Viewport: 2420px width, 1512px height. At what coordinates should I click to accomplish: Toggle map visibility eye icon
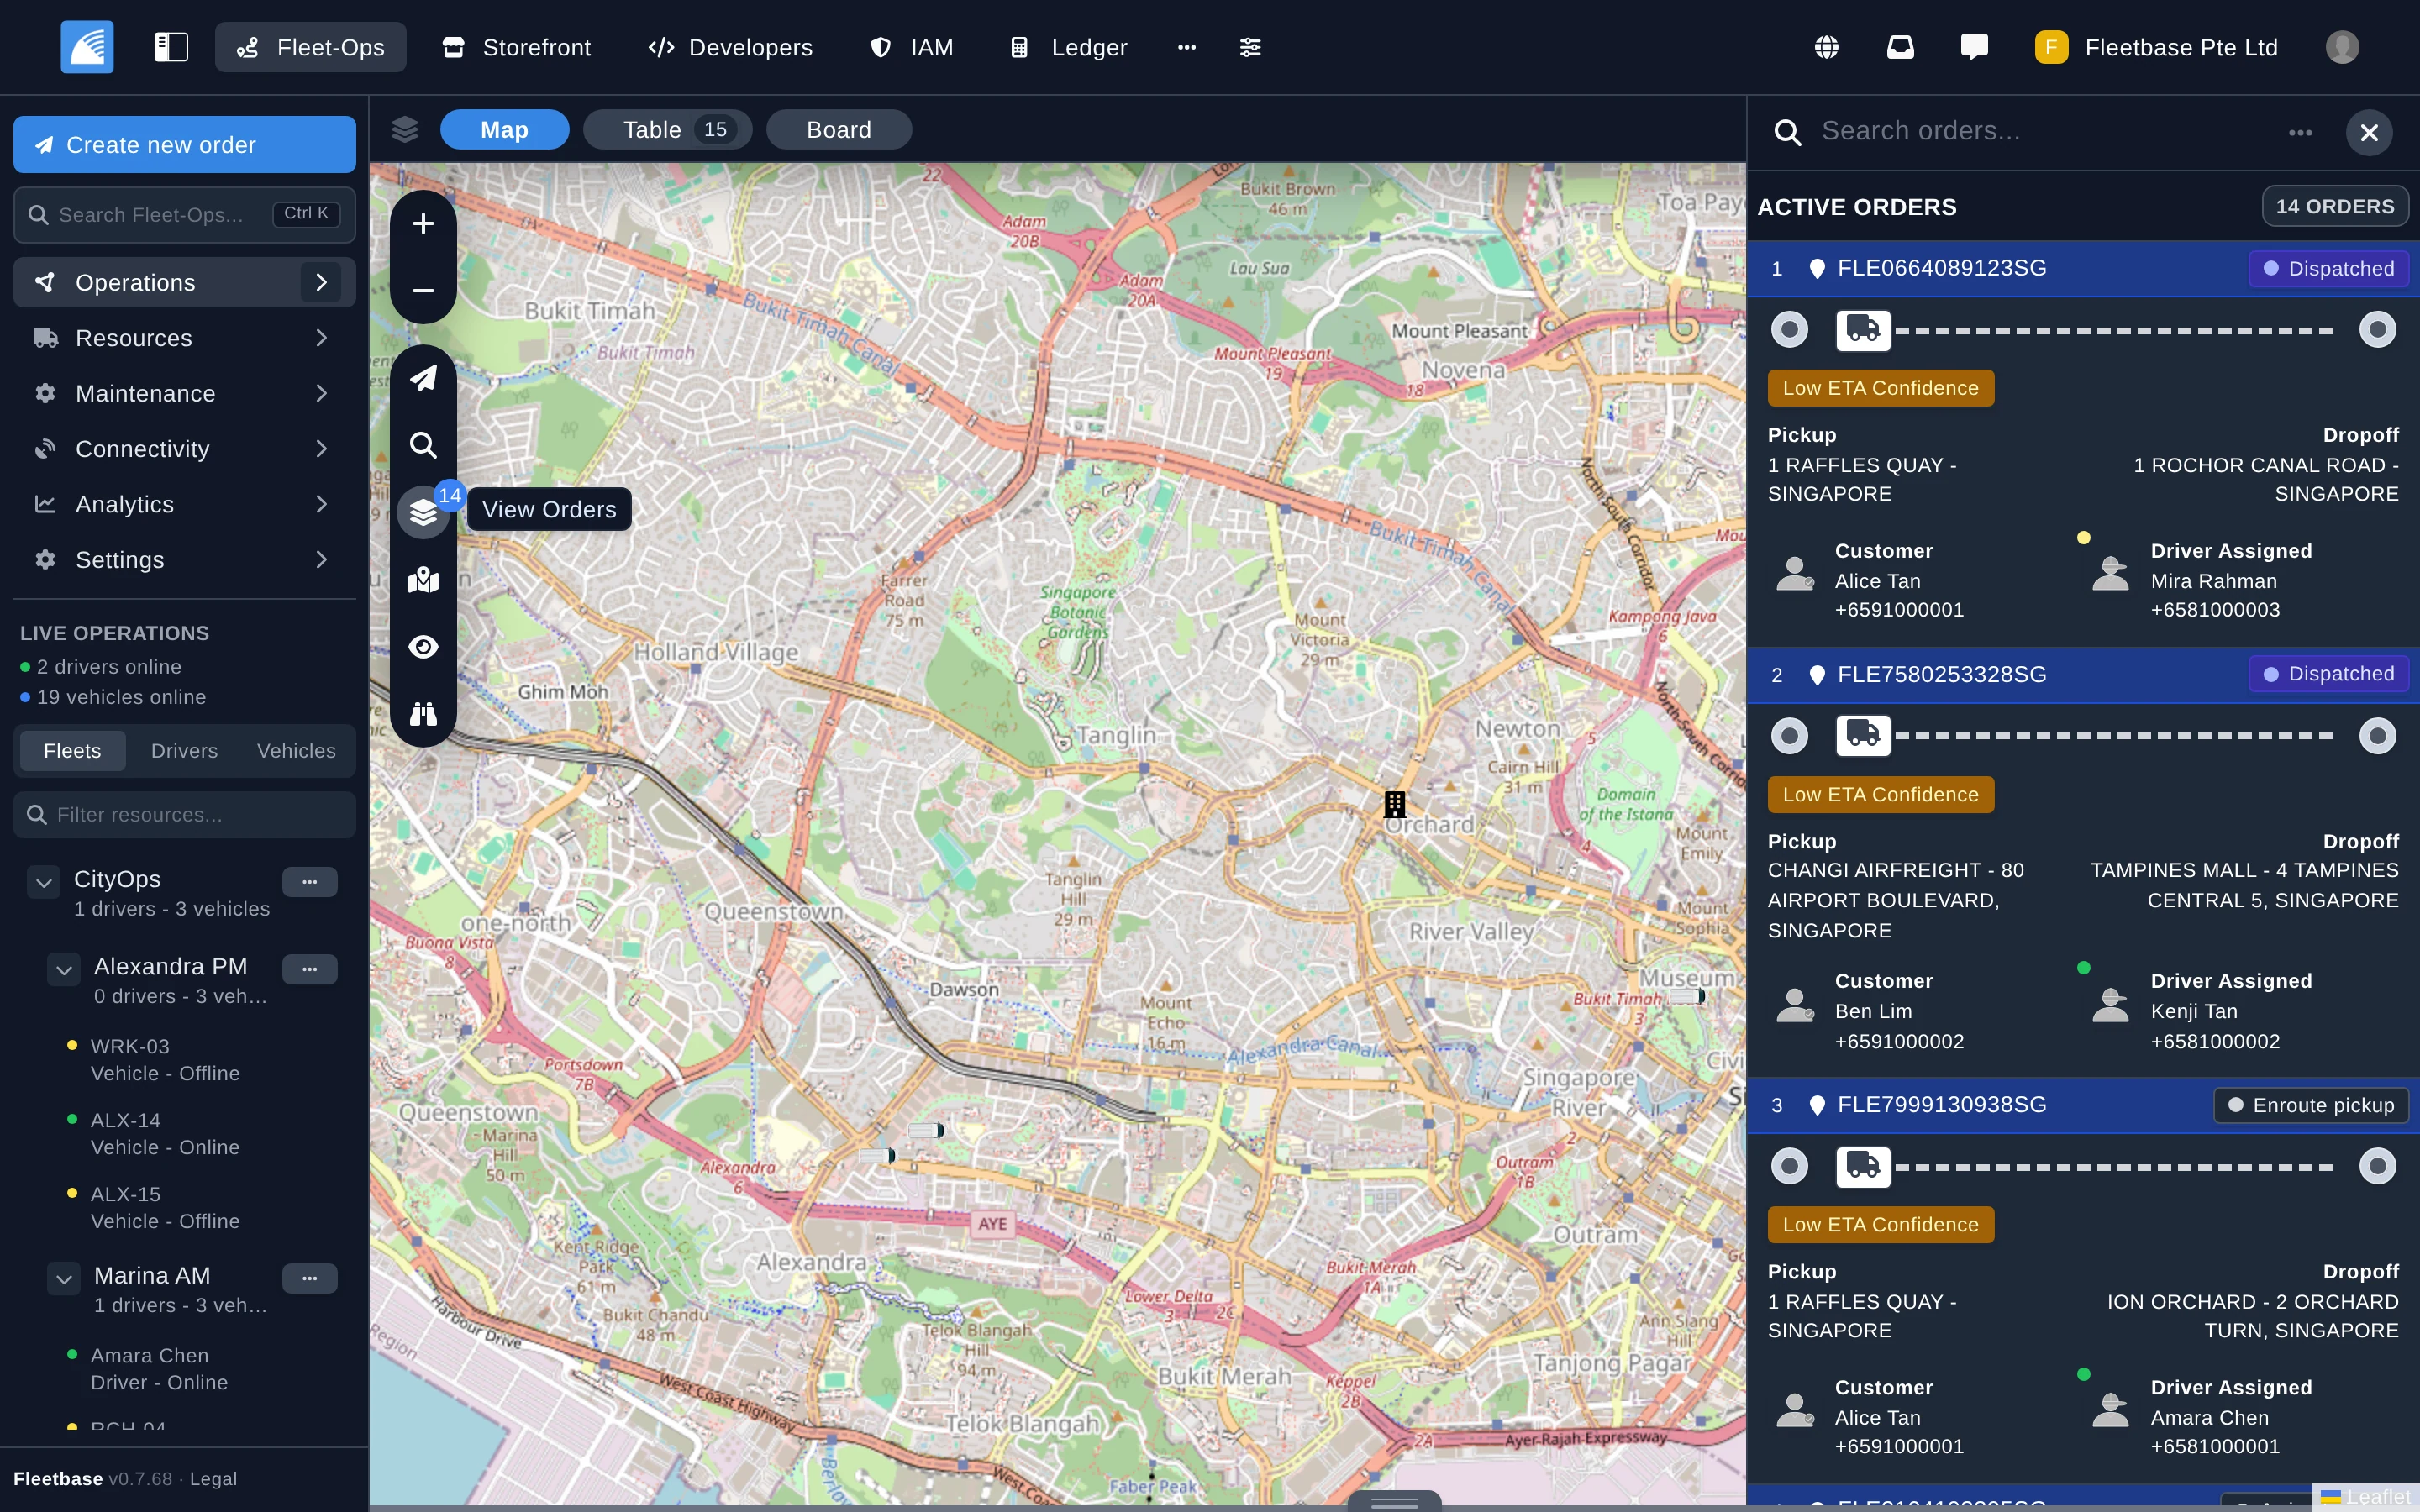coord(423,647)
